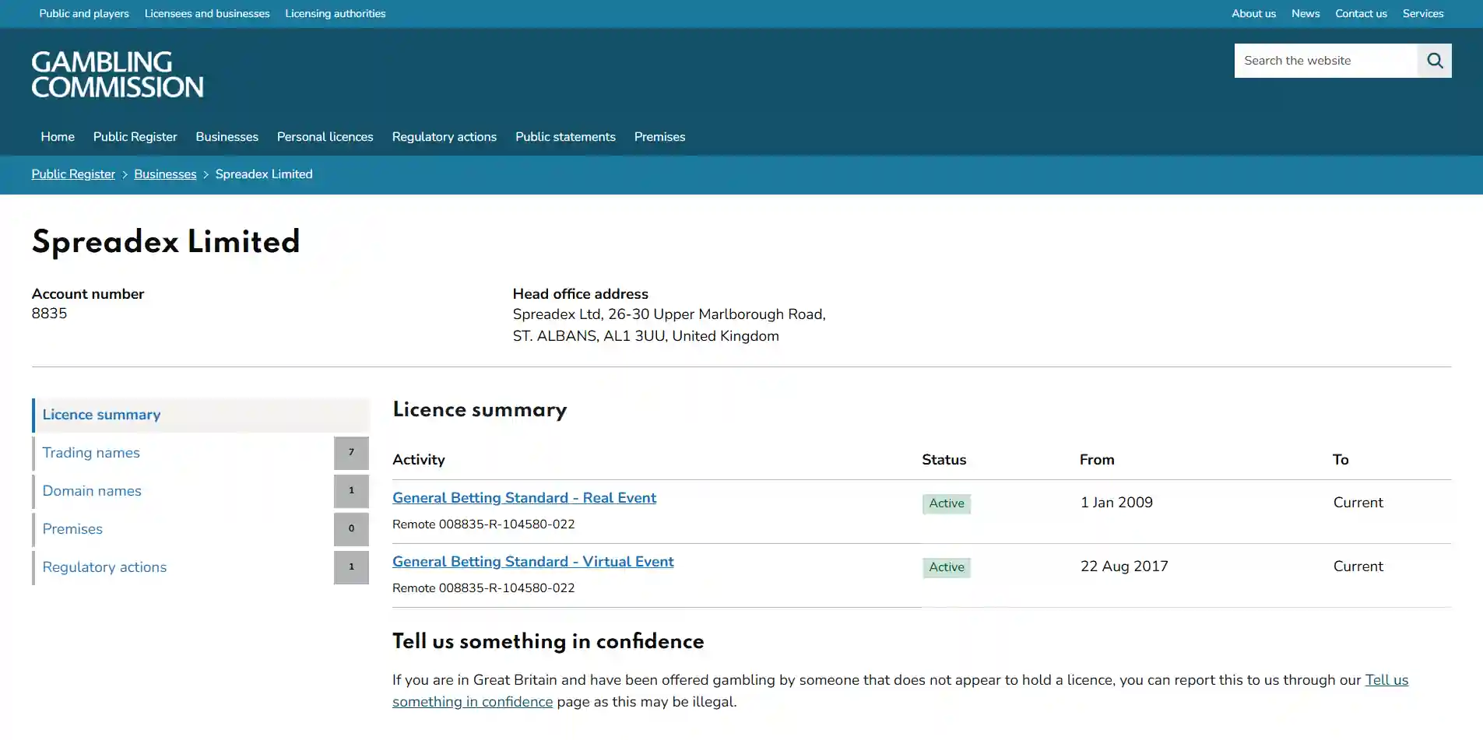
Task: Click Businesses breadcrumb link
Action: click(x=165, y=174)
